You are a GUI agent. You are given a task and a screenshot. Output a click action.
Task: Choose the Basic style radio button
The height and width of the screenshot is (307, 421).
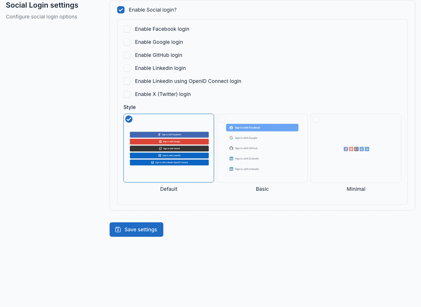[222, 119]
